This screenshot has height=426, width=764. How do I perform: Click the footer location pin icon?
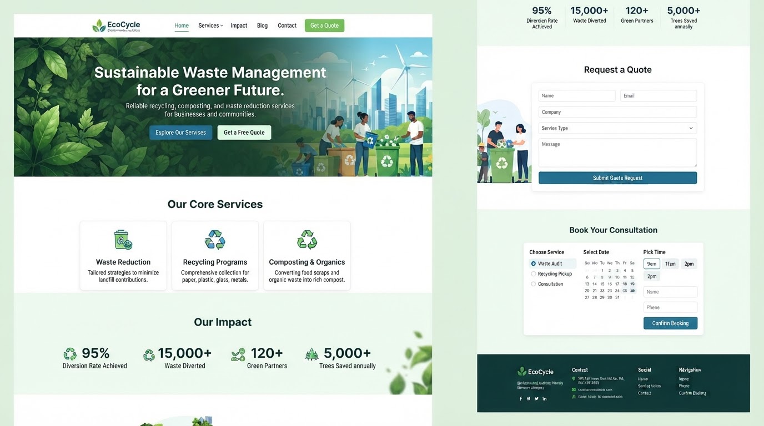click(574, 379)
